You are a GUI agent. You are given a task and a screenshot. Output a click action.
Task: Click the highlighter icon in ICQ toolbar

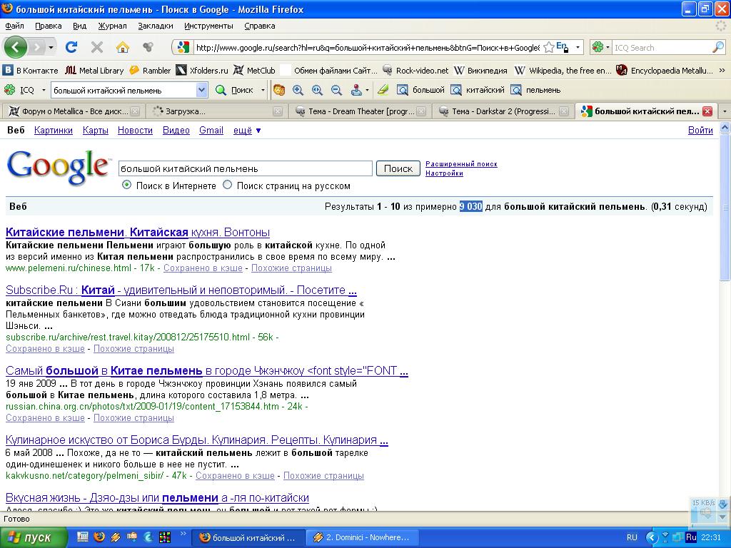coord(383,90)
